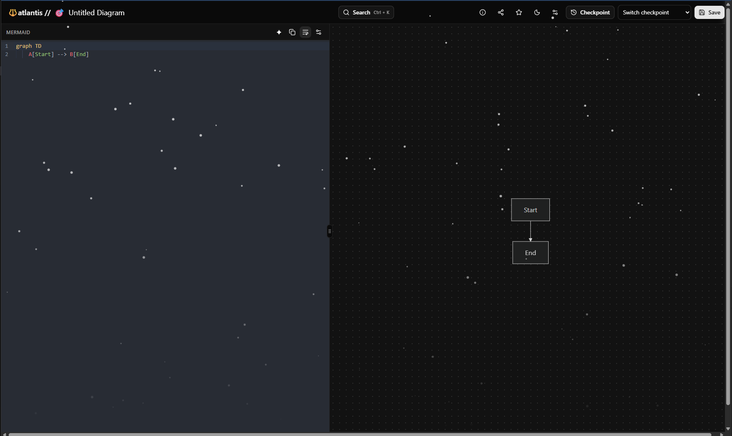Select the MERMAID panel tab
Image resolution: width=732 pixels, height=436 pixels.
tap(18, 32)
